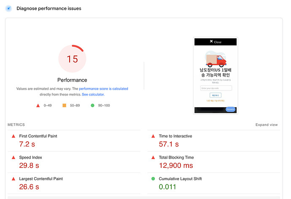Click the red triangle legend icon for 0–49
This screenshot has width=291, height=199.
click(x=38, y=106)
